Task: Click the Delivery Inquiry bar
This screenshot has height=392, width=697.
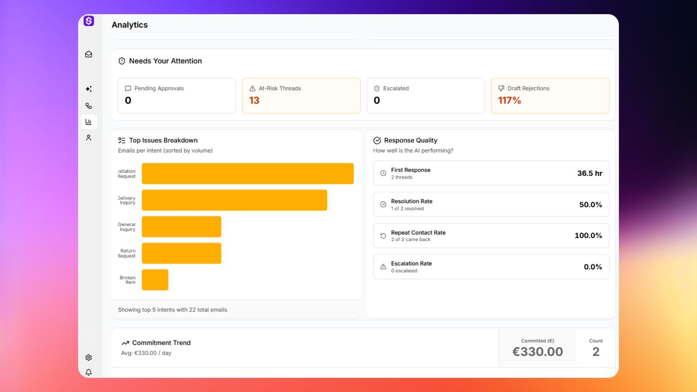Action: (235, 200)
